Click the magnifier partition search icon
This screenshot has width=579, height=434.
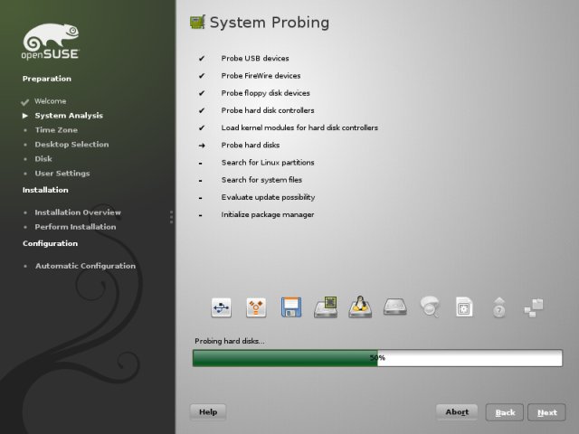point(430,307)
